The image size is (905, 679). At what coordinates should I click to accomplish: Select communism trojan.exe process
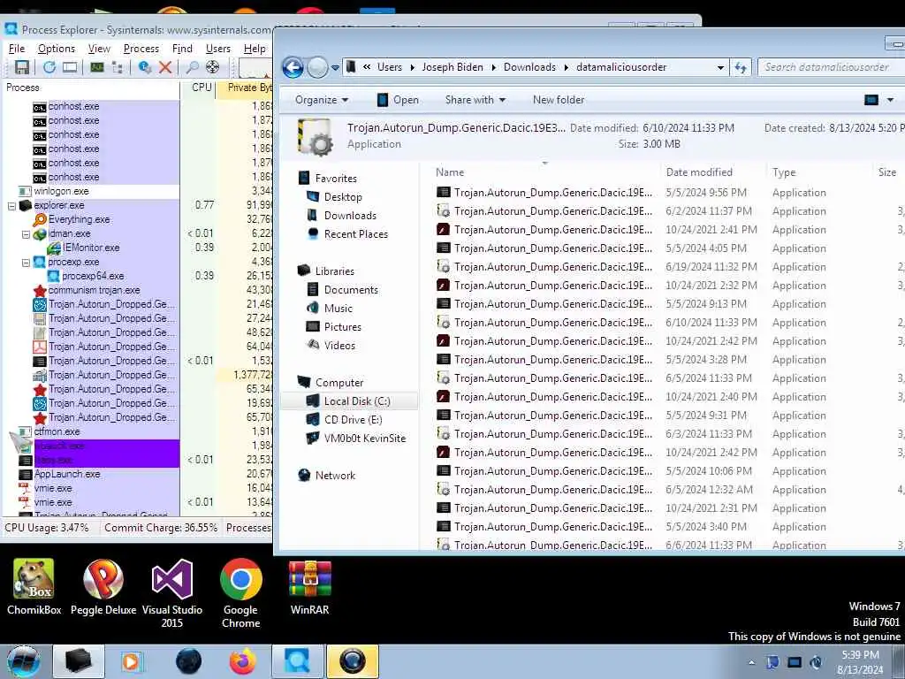[94, 290]
